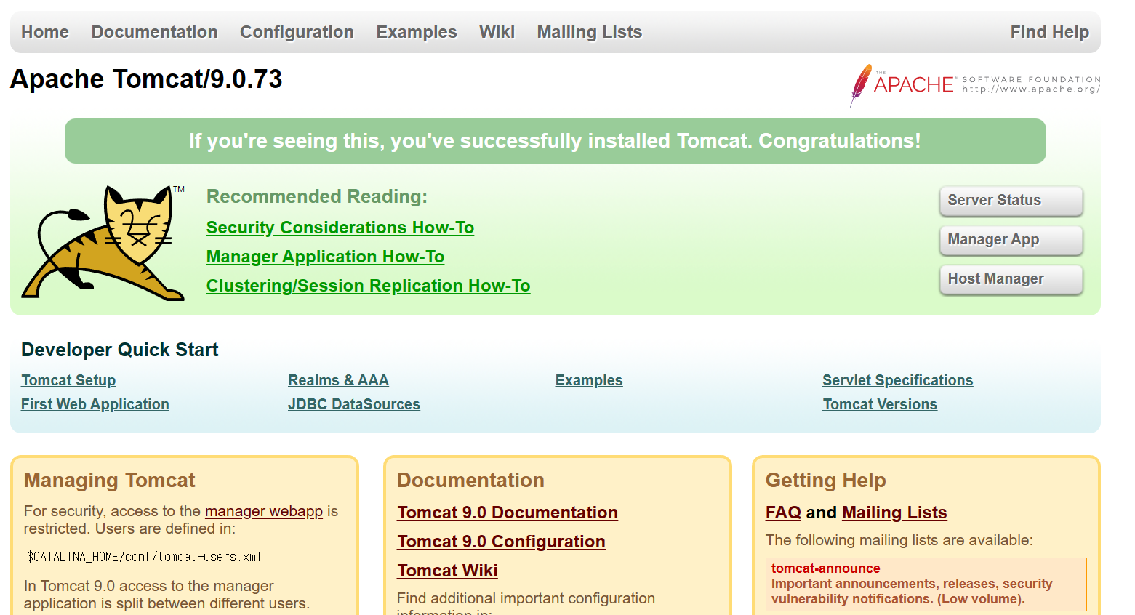Open Mailing Lists in the navigation bar

[590, 32]
